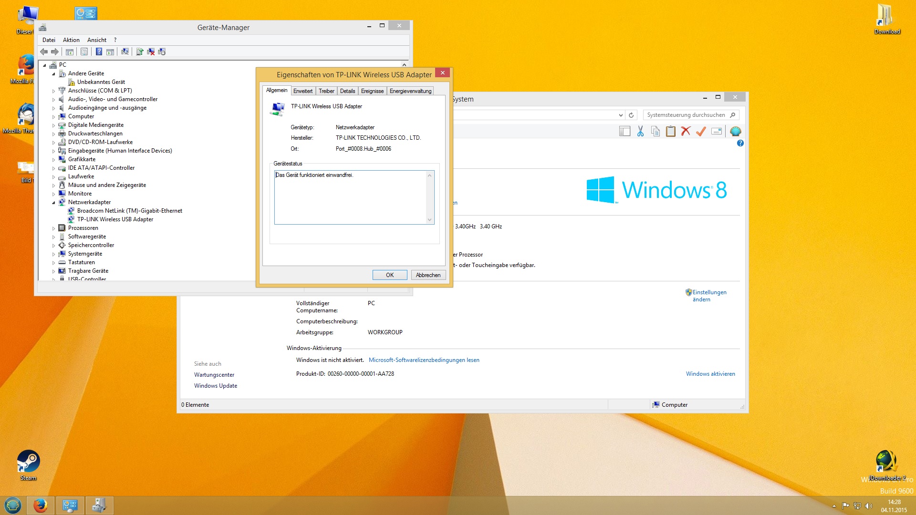The image size is (916, 515).
Task: Click the uninstall device toolbar icon
Action: point(151,51)
